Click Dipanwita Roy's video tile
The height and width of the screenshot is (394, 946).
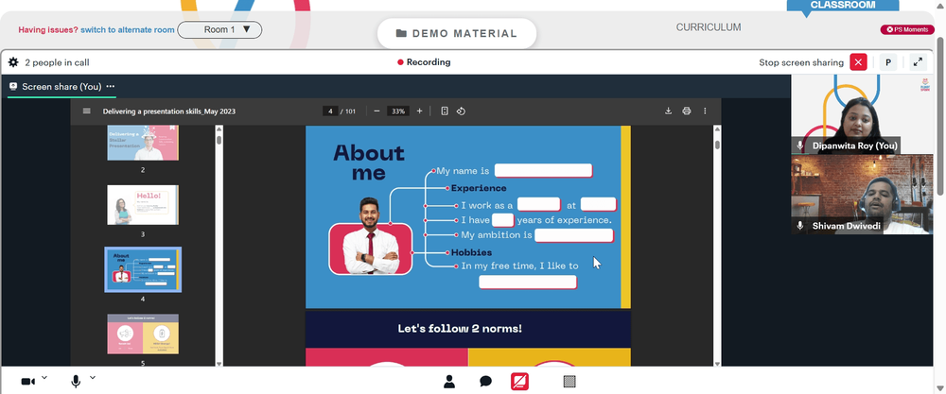click(862, 114)
